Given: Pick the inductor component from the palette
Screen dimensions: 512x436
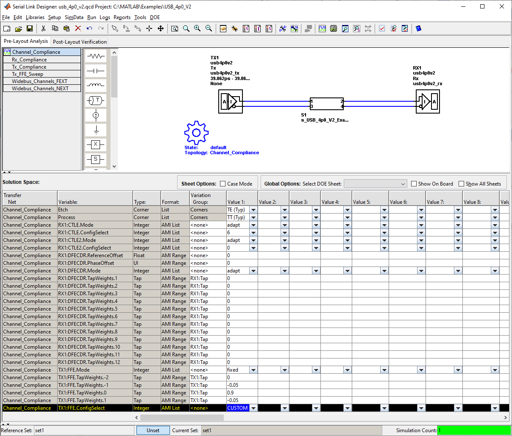Looking at the screenshot, I should (x=96, y=85).
